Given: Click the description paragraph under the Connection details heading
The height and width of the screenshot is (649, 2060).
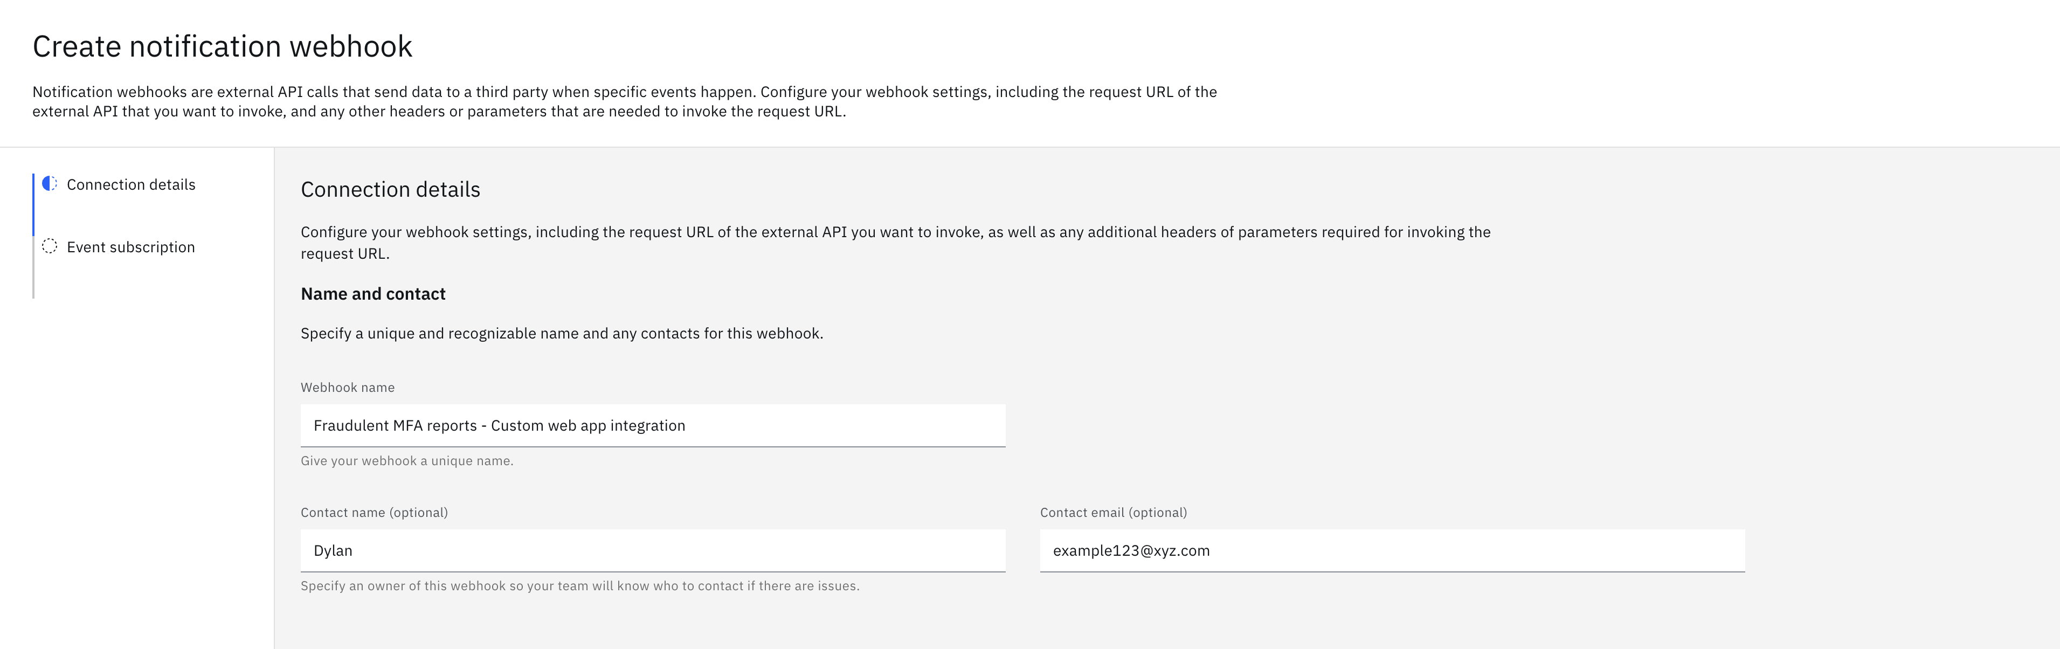Looking at the screenshot, I should coord(896,243).
